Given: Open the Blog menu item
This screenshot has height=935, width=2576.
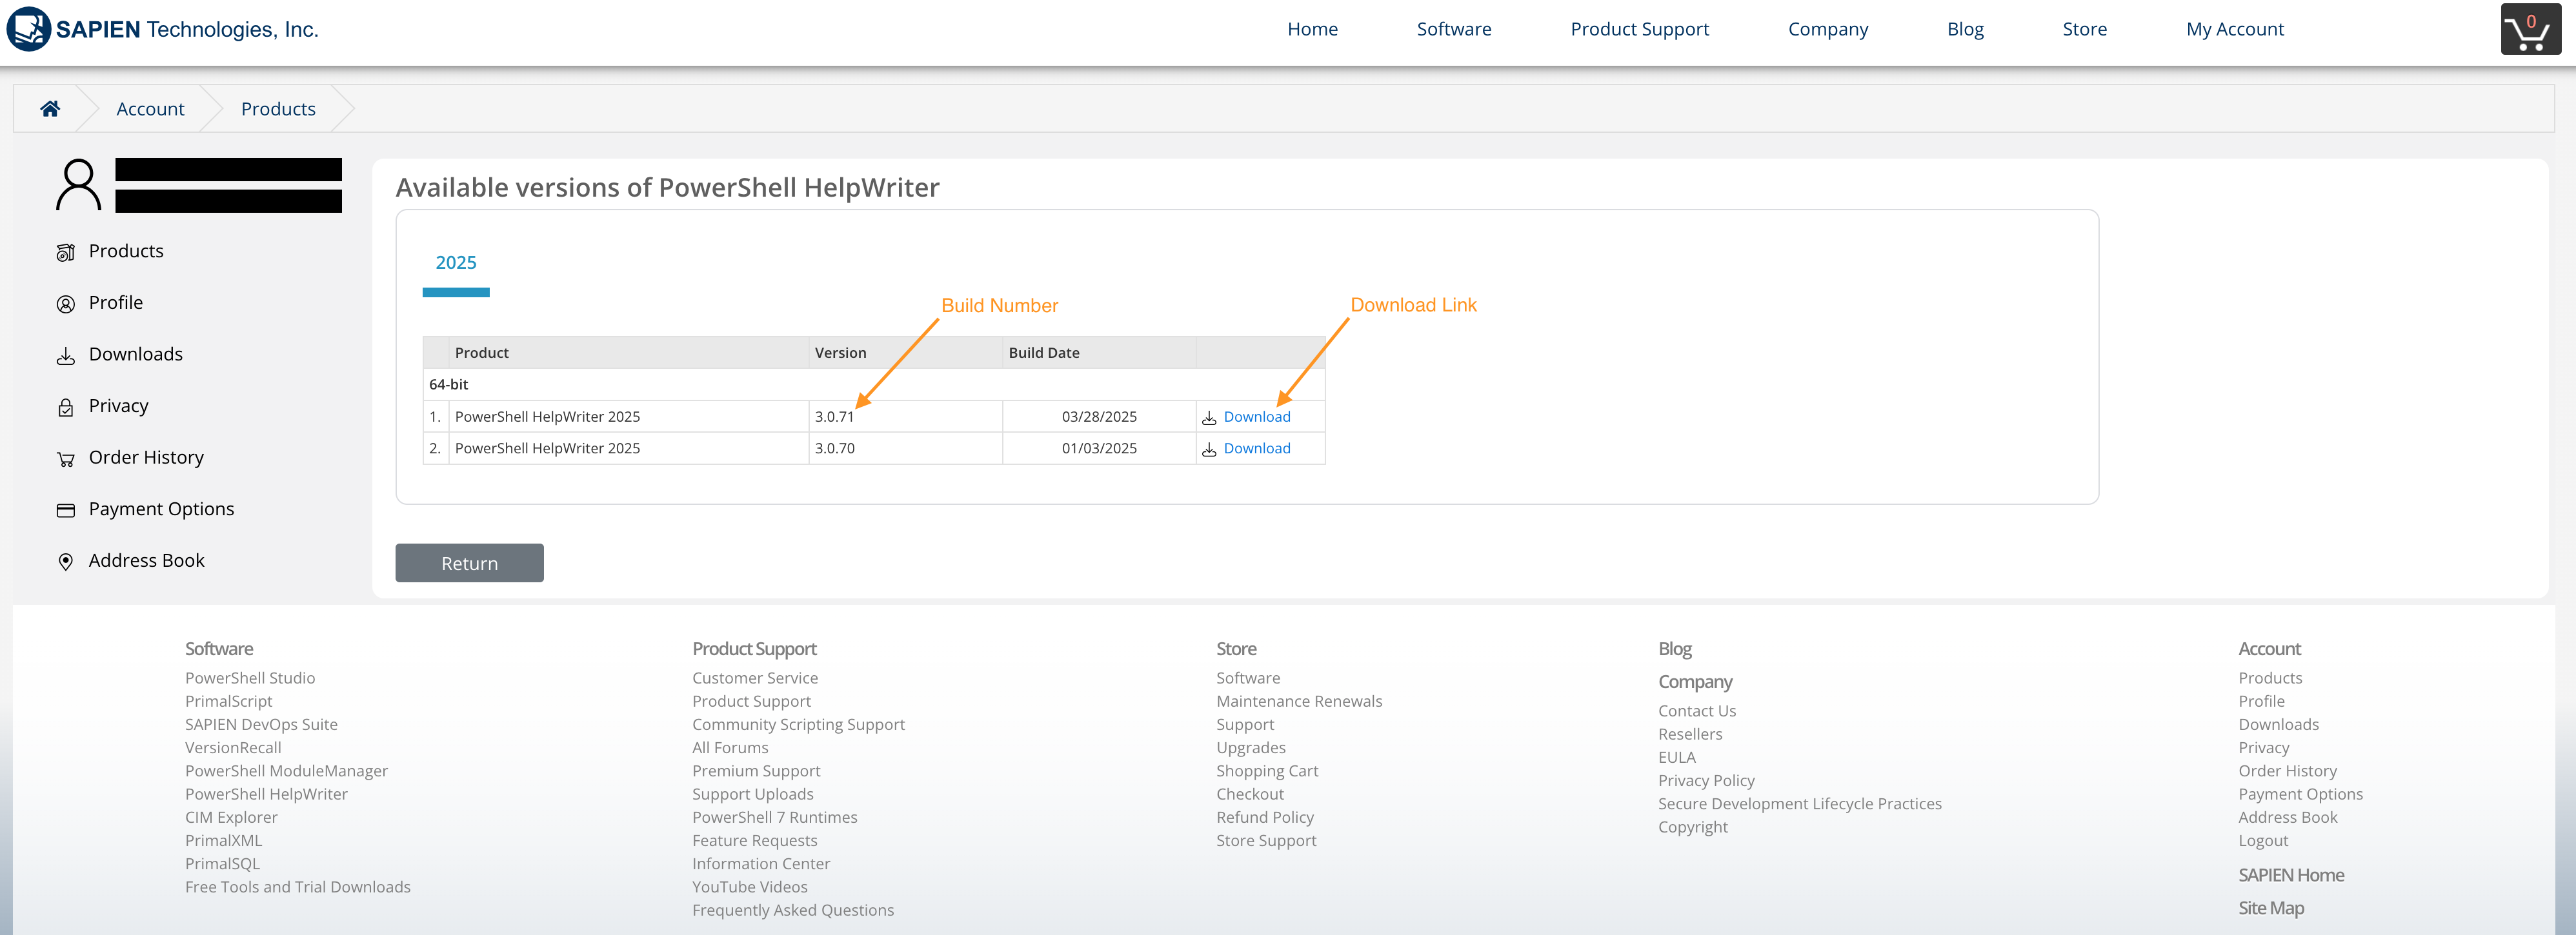Looking at the screenshot, I should (x=1965, y=29).
